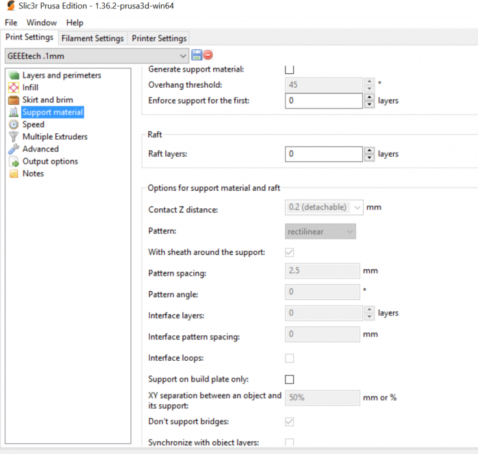Viewport: 478px width, 454px height.
Task: Open Multiple Extruders settings
Action: (x=55, y=137)
